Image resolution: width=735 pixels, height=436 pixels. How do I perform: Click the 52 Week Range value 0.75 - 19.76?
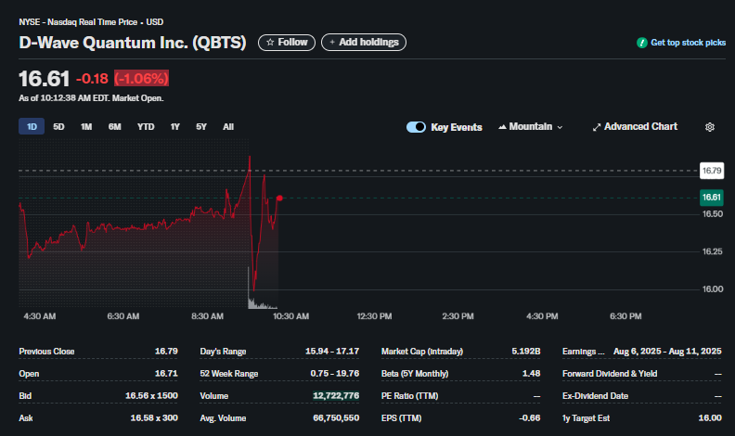[x=335, y=374]
